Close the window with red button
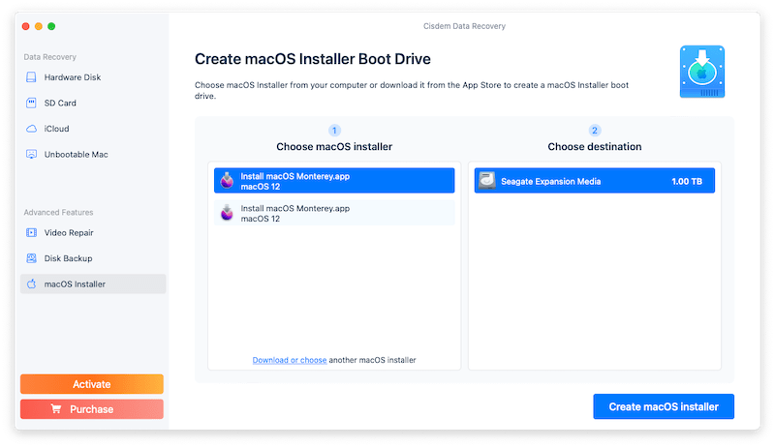 (26, 26)
